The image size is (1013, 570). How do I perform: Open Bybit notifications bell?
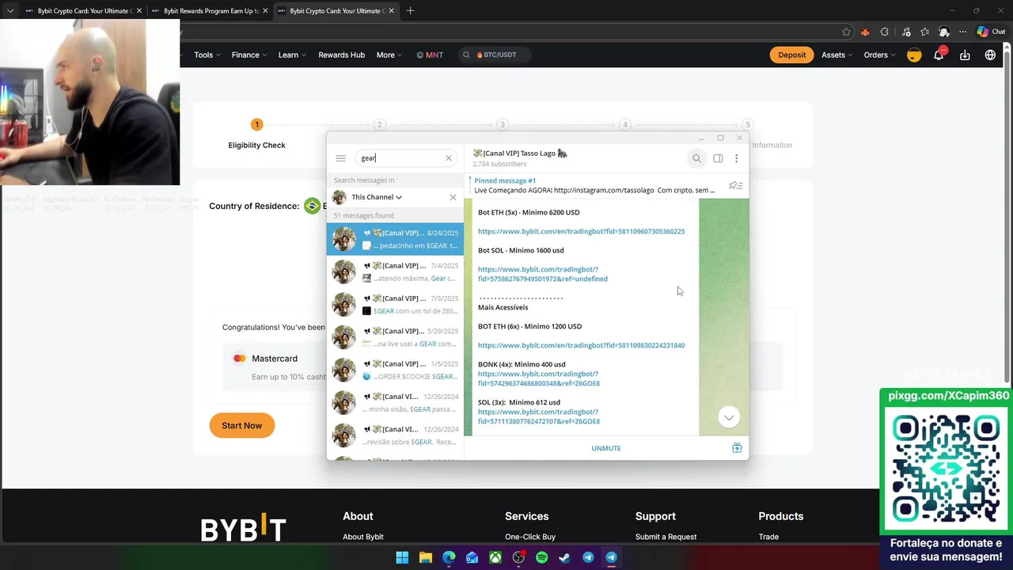tap(939, 55)
